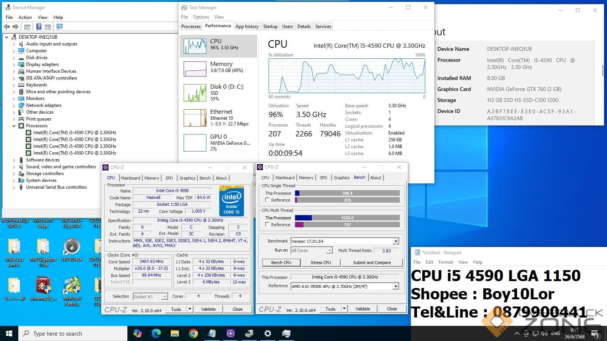The image size is (607, 341).
Task: Click the Forward arrow in Device Manager toolbar
Action: (16, 27)
